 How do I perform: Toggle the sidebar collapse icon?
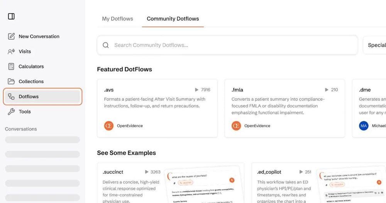[x=11, y=16]
